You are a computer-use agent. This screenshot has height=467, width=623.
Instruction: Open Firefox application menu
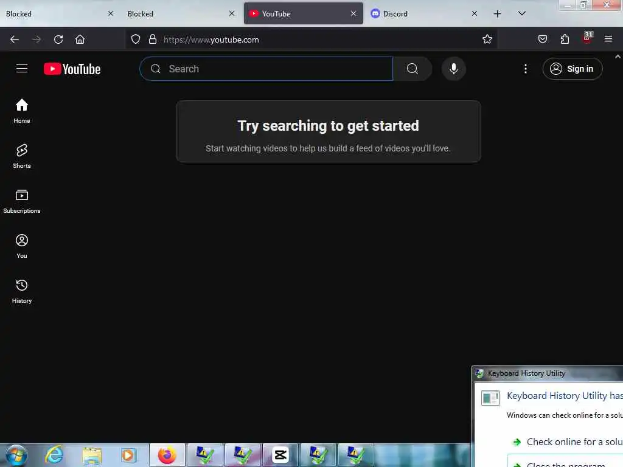(x=608, y=39)
